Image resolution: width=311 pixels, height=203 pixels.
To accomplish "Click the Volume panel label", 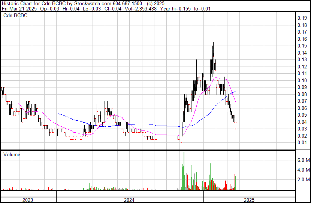I will click(x=12, y=154).
